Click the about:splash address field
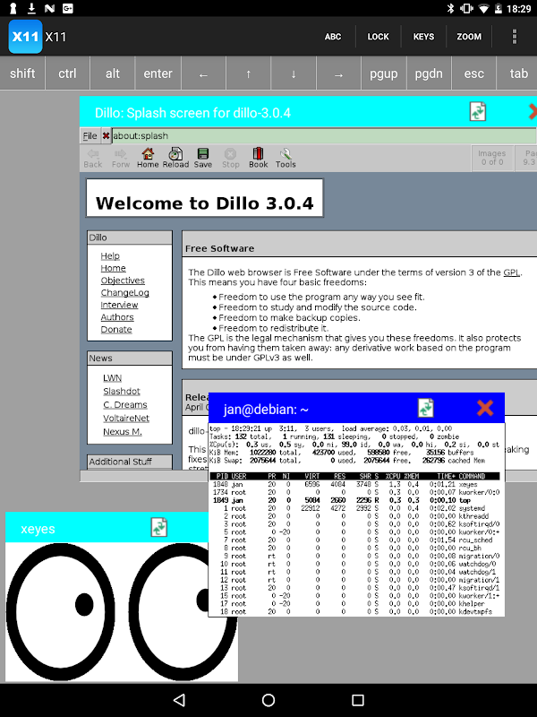The height and width of the screenshot is (717, 537). [x=324, y=136]
